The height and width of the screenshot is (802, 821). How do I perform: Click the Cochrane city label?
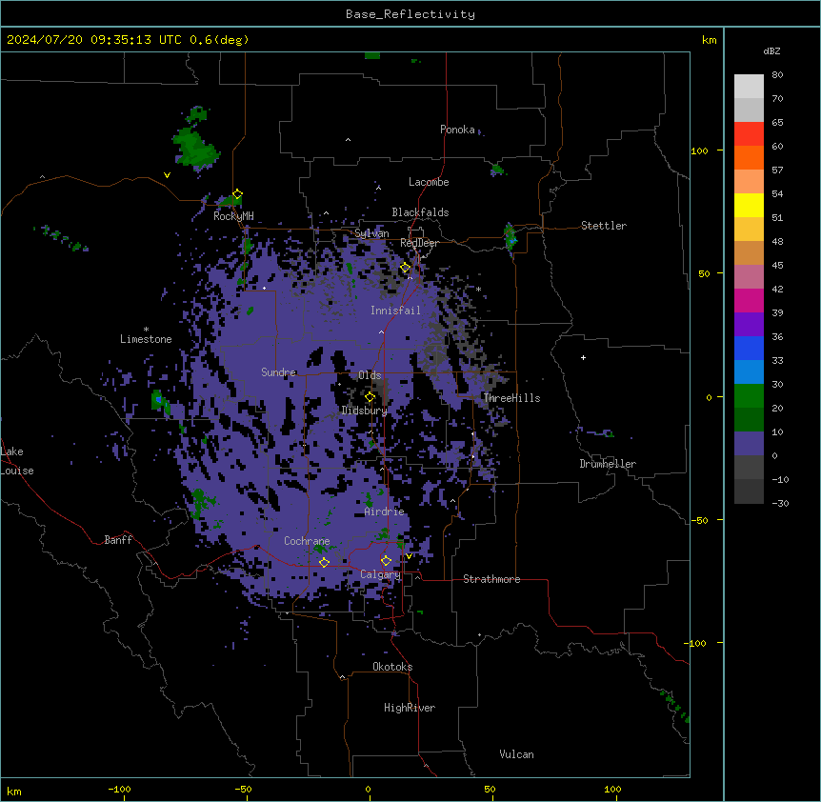click(307, 541)
